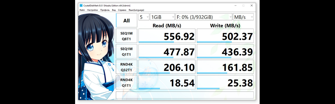Run the SEQ1M Q1T1 test

126,52
